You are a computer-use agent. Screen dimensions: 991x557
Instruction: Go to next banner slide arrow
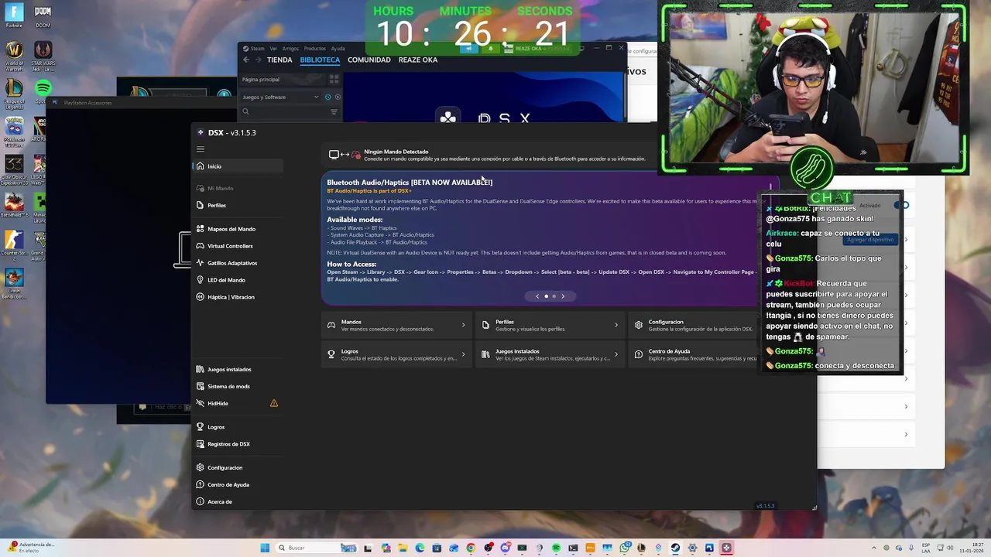[x=563, y=296]
